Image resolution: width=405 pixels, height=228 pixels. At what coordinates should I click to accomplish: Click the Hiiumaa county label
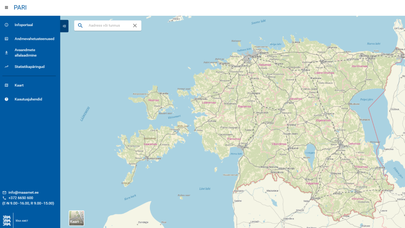pyautogui.click(x=153, y=100)
